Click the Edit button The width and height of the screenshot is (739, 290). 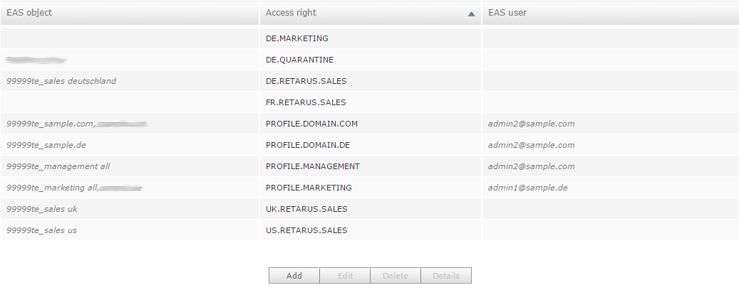coord(345,276)
